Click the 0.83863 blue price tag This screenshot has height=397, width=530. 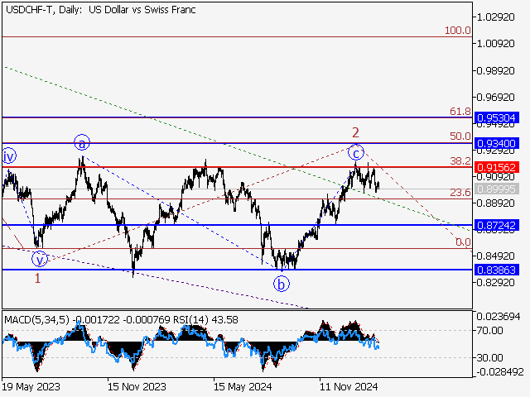click(x=497, y=270)
